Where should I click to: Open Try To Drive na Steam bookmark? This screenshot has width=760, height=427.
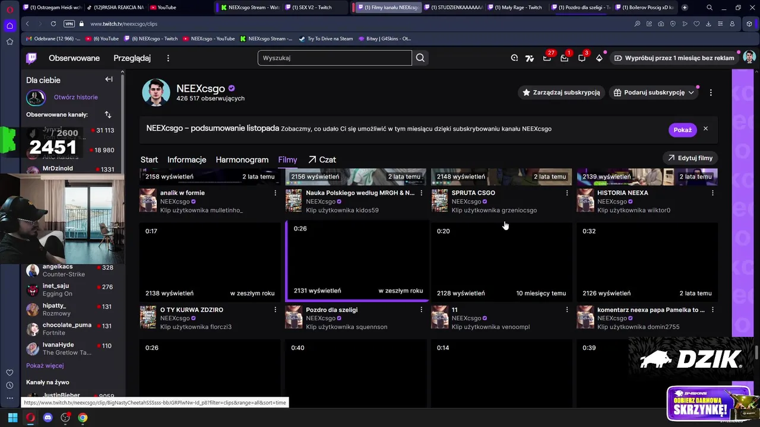tap(326, 39)
